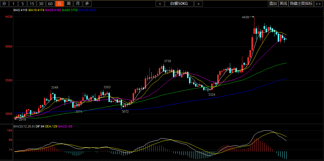Switch to the 分 (tick/minute) chart tab
The image size is (324, 161).
pos(4,4)
